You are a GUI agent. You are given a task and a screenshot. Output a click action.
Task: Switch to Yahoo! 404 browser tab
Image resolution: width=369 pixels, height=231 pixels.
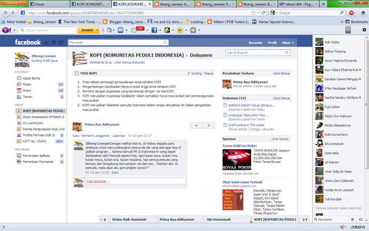click(299, 4)
